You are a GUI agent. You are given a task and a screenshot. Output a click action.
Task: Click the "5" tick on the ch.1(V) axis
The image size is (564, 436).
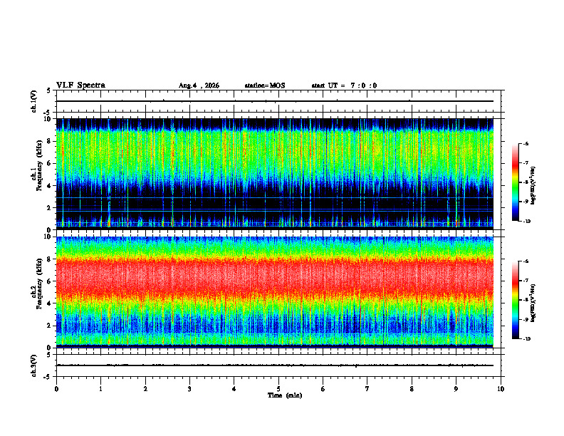point(49,90)
